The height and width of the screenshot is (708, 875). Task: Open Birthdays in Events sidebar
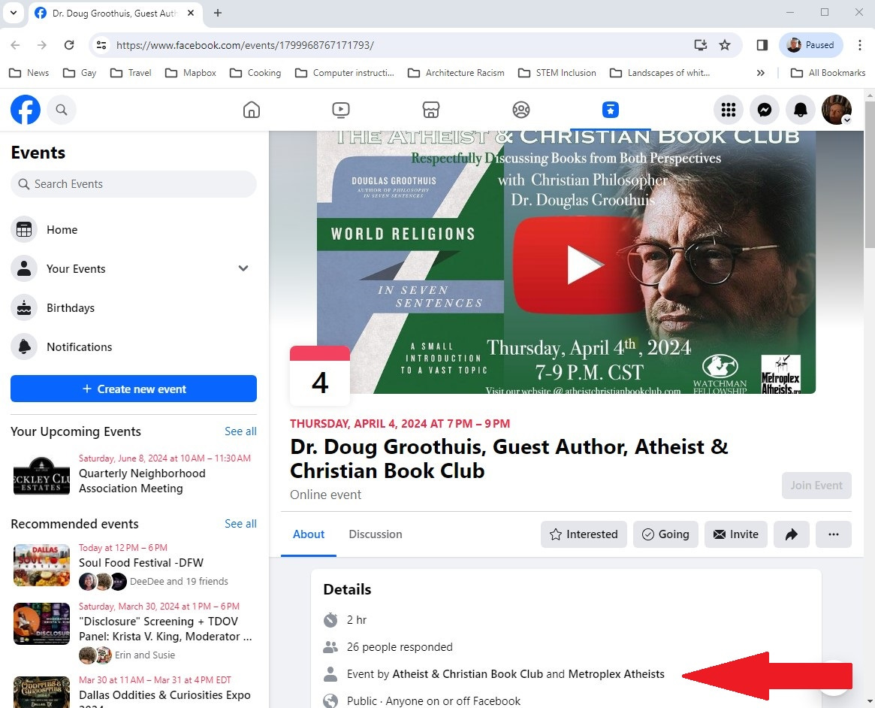134,307
